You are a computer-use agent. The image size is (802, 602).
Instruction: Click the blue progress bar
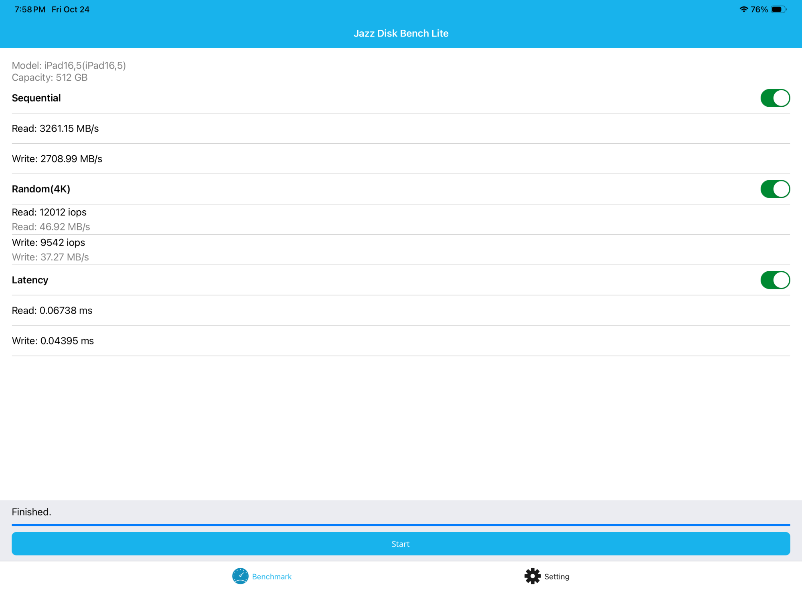(x=401, y=525)
